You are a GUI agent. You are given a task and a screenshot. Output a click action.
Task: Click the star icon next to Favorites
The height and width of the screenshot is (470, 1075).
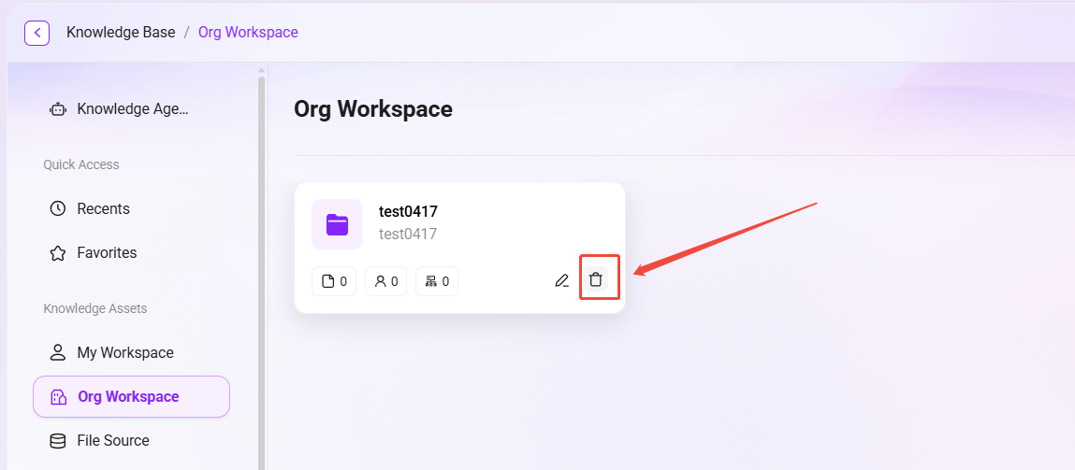pyautogui.click(x=58, y=253)
